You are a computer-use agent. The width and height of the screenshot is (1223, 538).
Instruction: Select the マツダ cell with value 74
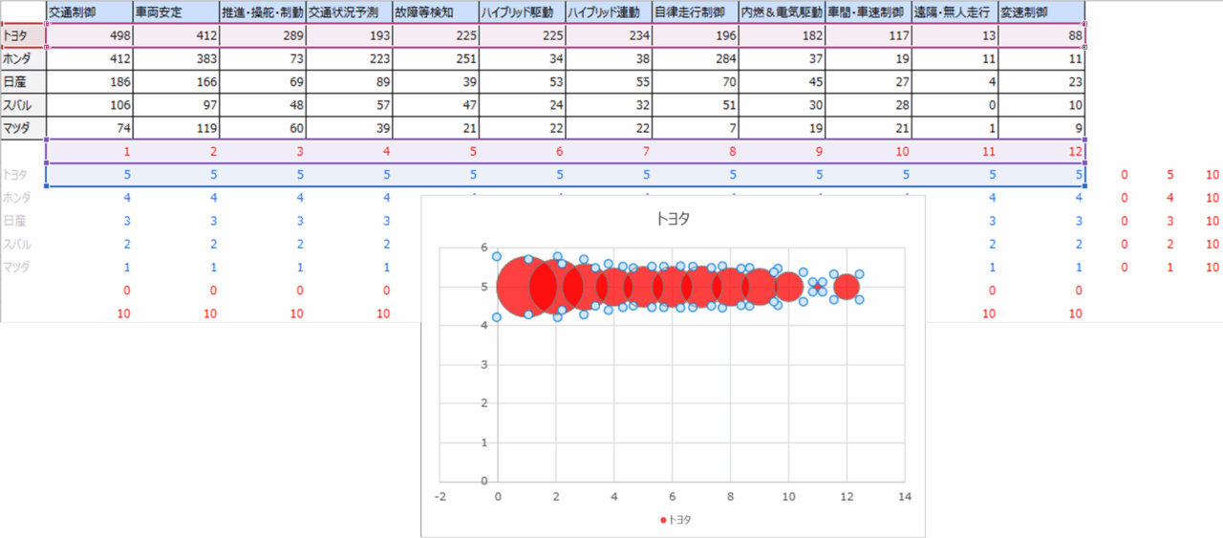pyautogui.click(x=90, y=128)
